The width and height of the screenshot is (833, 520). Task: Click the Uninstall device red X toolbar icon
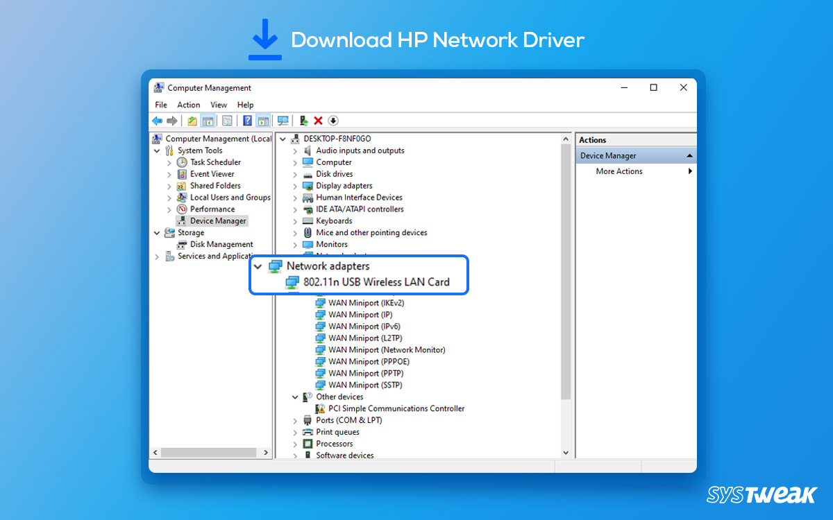(x=319, y=120)
